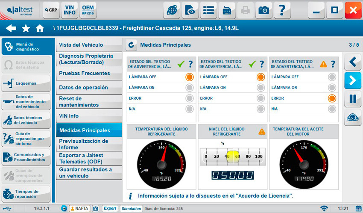This screenshot has width=363, height=213.
Task: Open Tiempos de reparación
Action: click(26, 194)
